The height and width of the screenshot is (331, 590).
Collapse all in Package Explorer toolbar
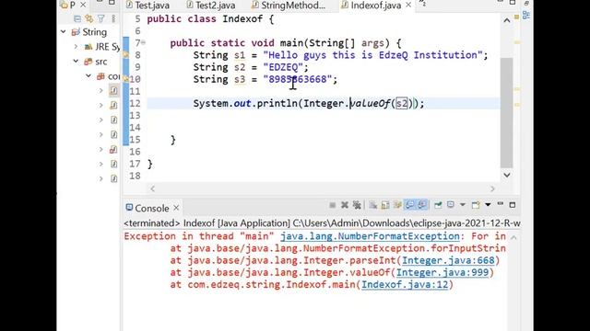click(77, 18)
